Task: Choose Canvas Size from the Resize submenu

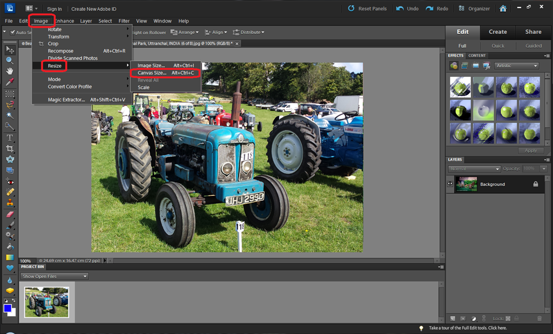Action: pyautogui.click(x=152, y=73)
